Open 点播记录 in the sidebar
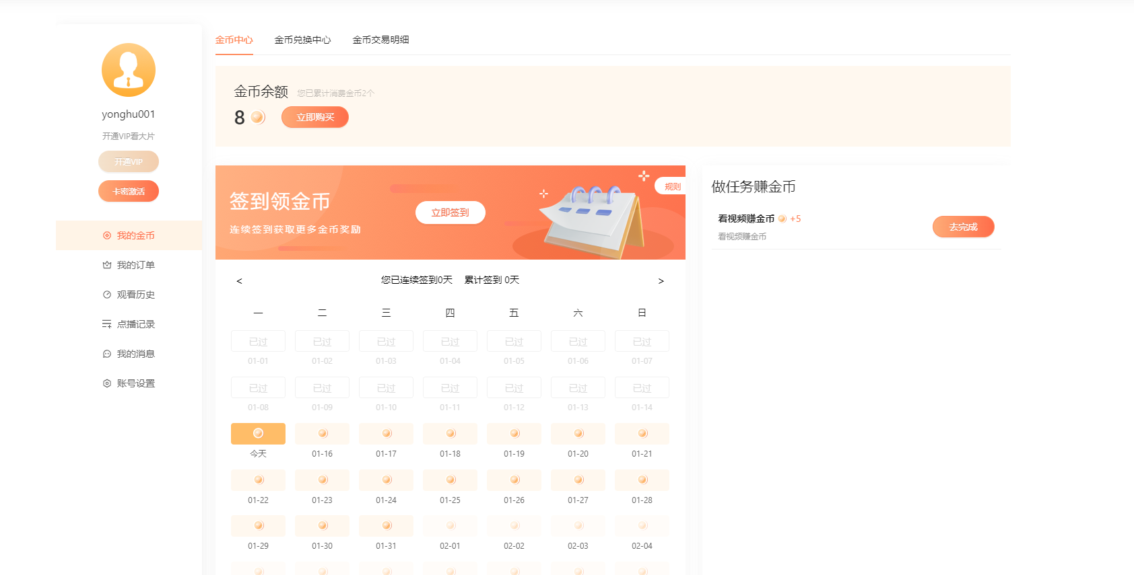 [129, 324]
